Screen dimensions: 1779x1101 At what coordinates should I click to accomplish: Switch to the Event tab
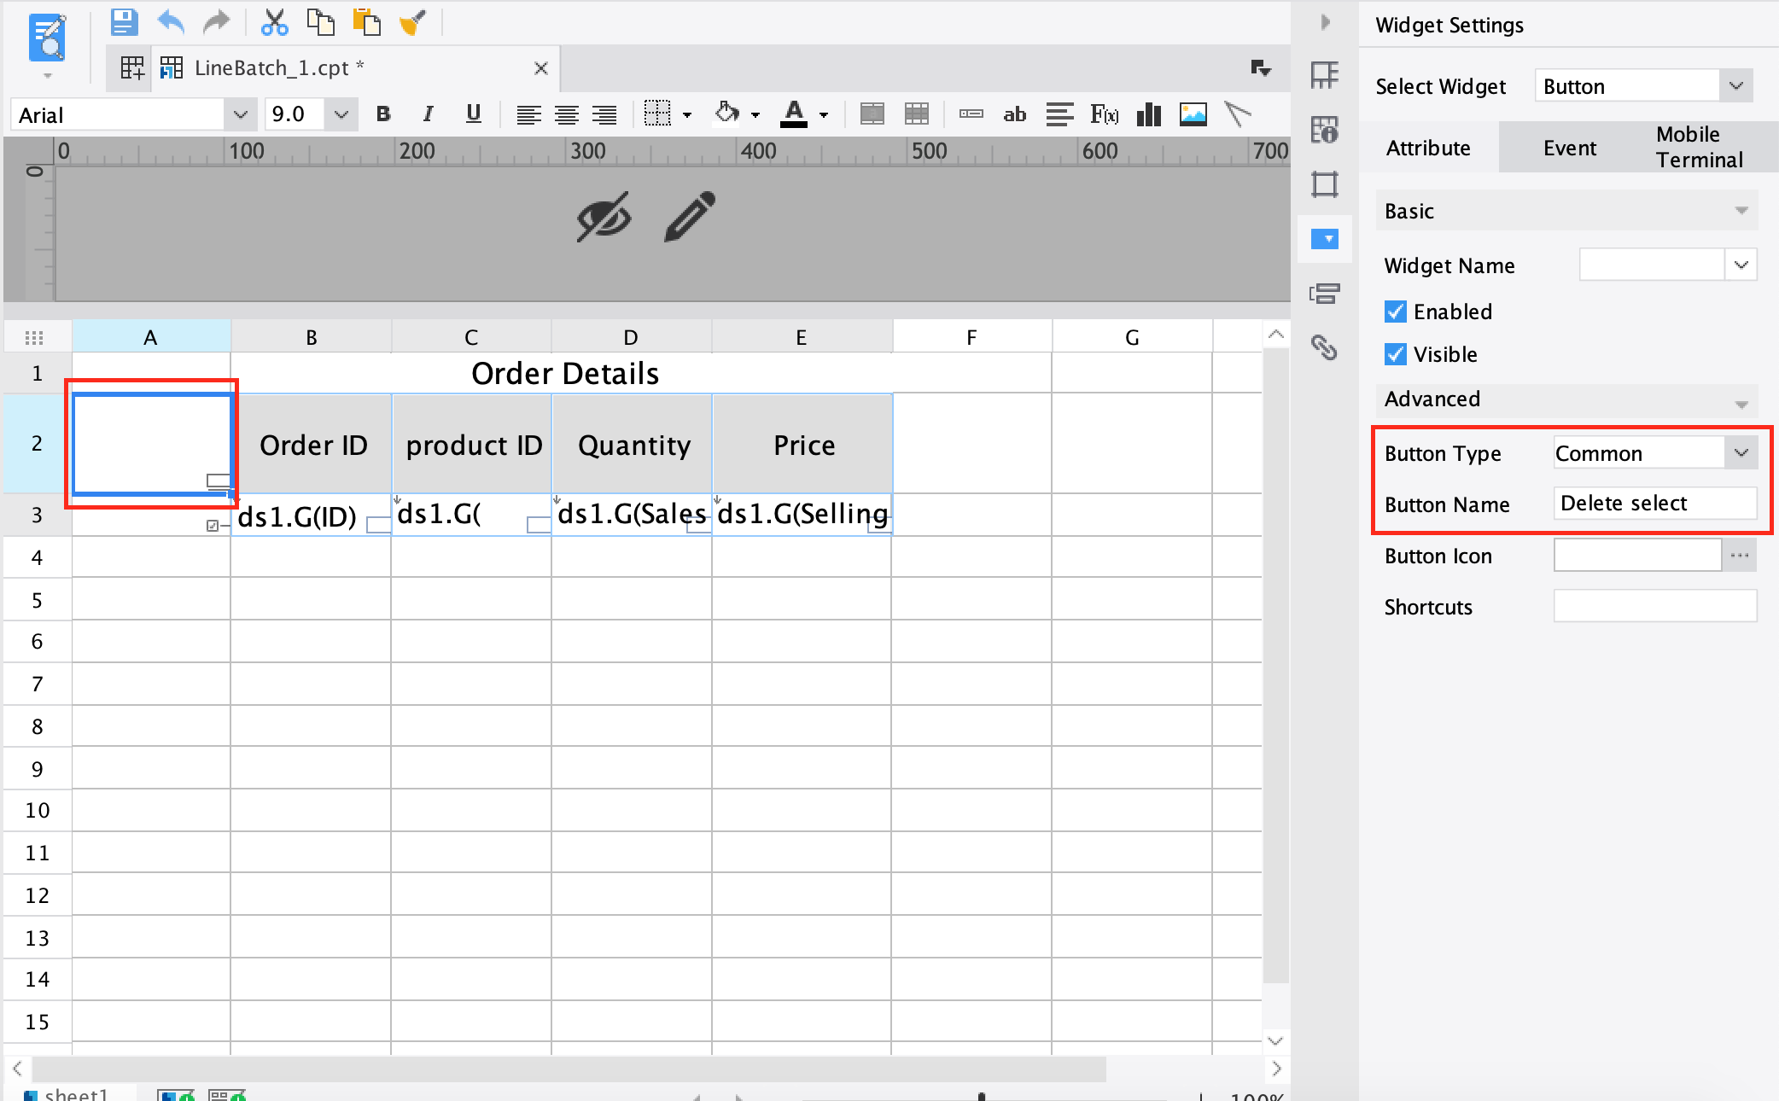pyautogui.click(x=1569, y=147)
